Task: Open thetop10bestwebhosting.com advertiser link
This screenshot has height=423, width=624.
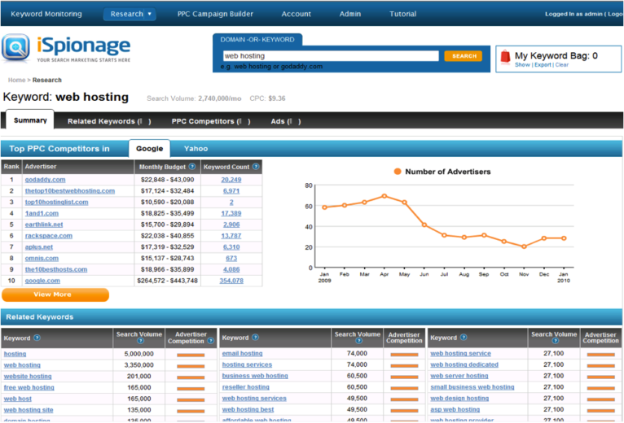Action: [69, 191]
